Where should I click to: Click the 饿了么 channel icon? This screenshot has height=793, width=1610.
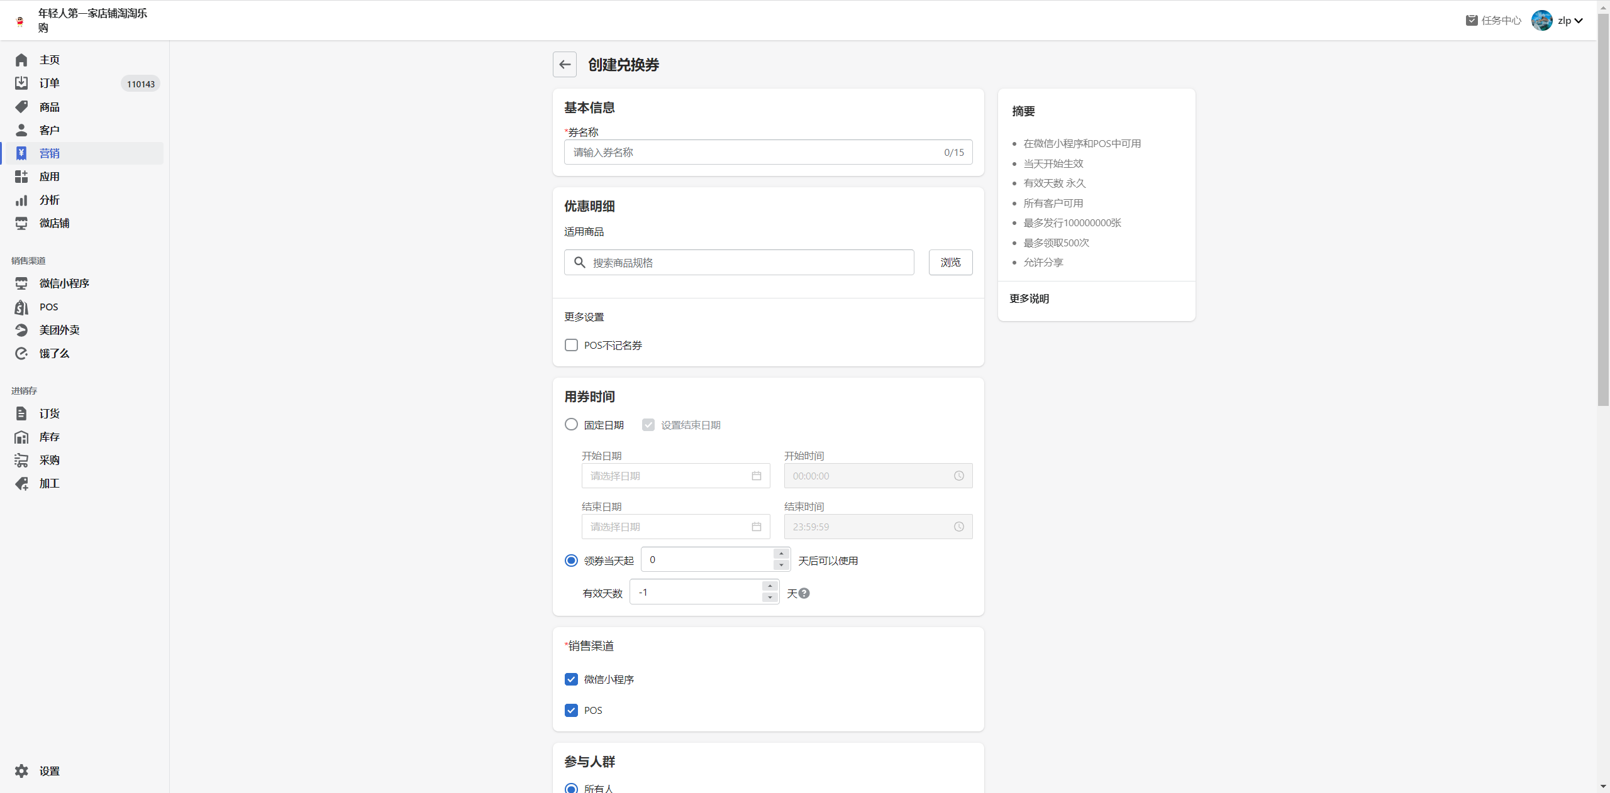(x=21, y=353)
